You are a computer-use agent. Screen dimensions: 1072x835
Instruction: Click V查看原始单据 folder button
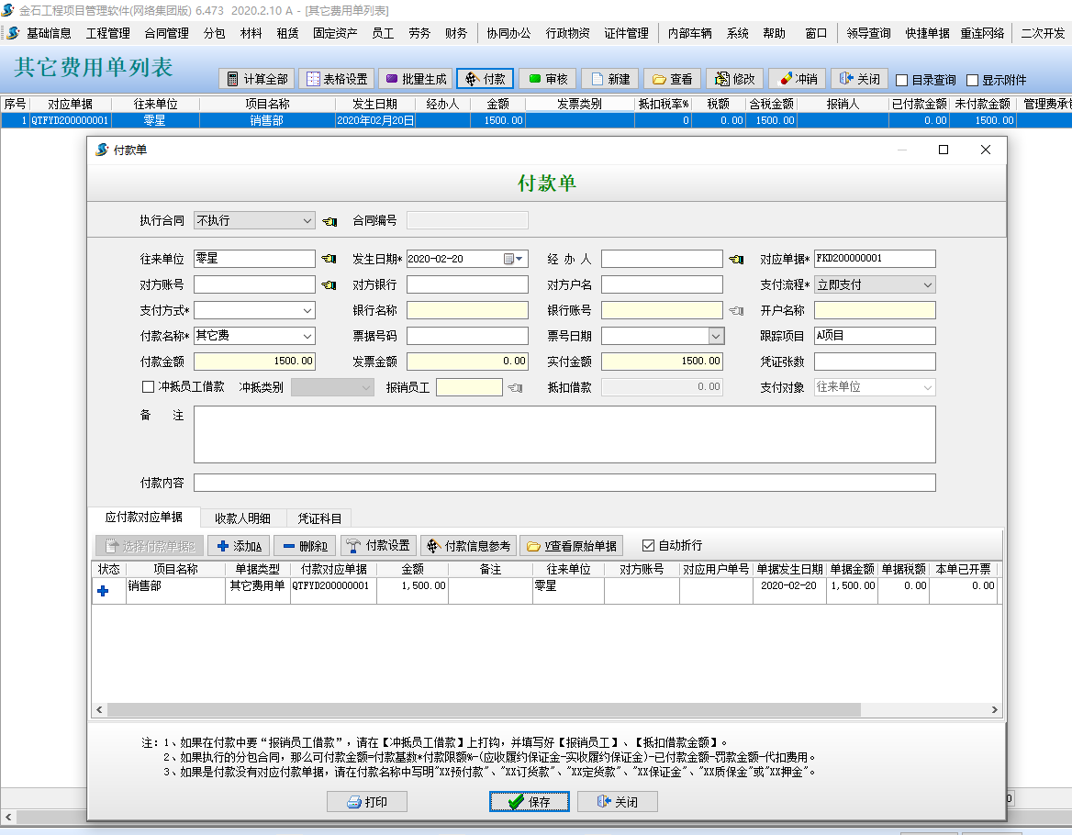(x=571, y=546)
